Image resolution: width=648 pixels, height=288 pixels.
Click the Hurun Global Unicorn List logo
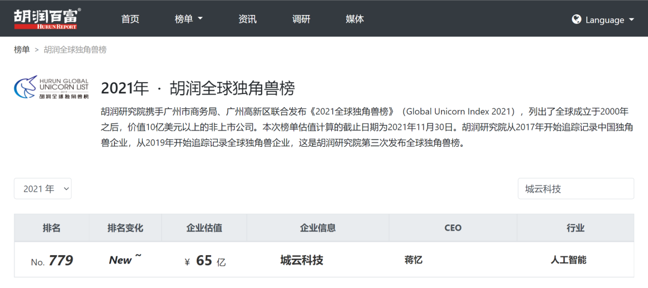tap(51, 87)
